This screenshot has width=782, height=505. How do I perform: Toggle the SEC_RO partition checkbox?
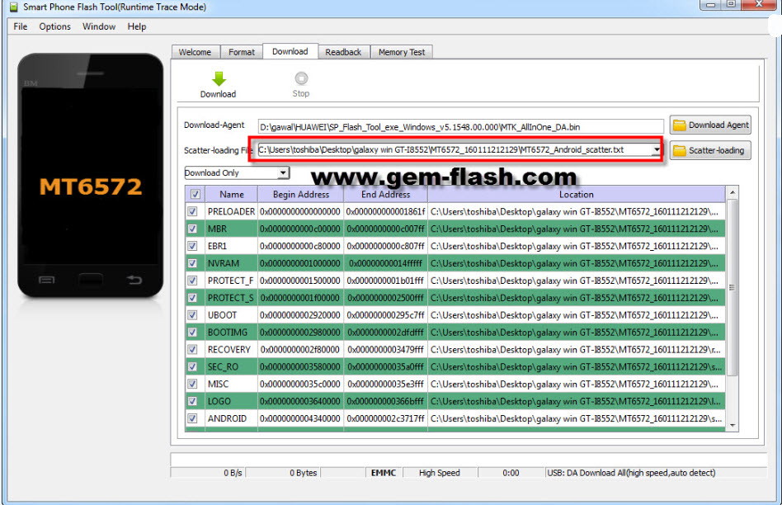[x=192, y=366]
